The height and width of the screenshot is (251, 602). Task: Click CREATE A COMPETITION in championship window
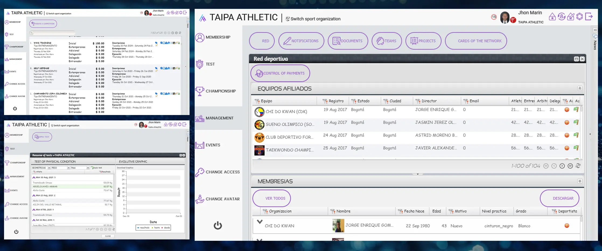(x=43, y=24)
